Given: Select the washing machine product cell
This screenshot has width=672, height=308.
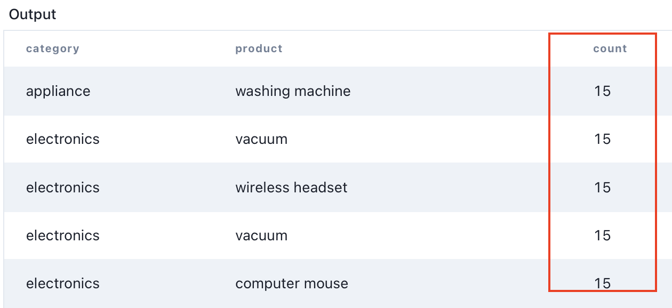Looking at the screenshot, I should coord(293,91).
